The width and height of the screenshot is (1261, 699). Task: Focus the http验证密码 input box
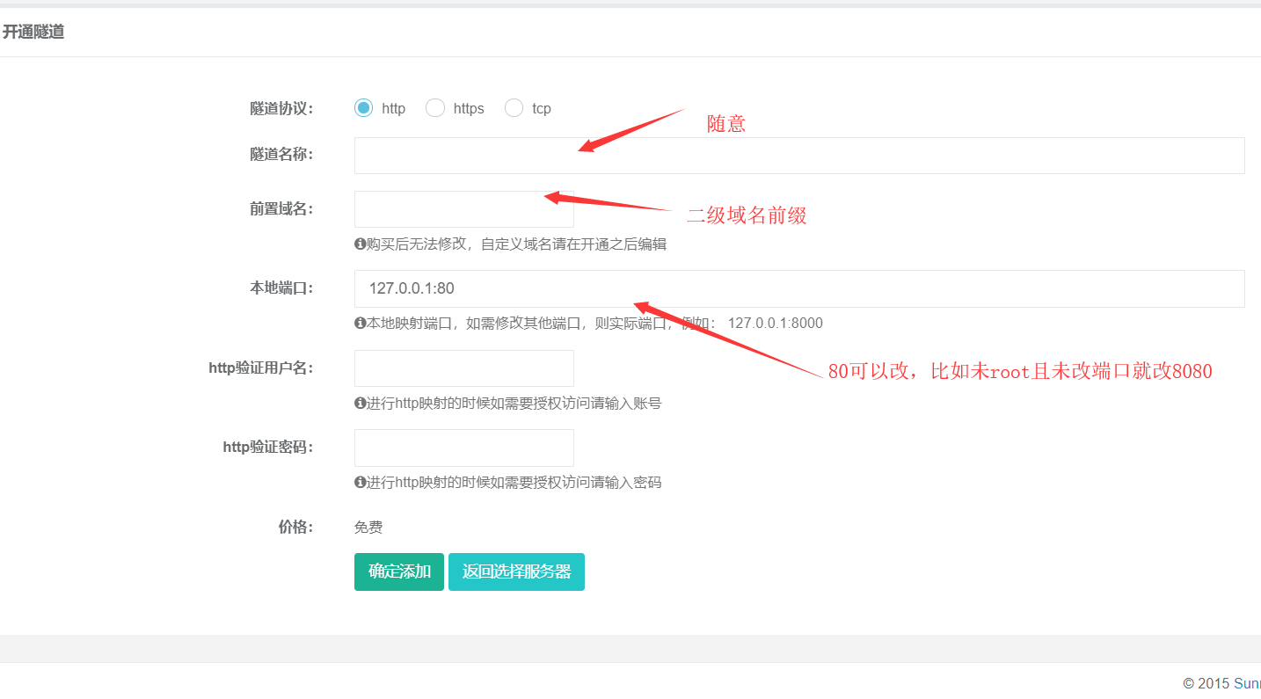click(x=463, y=448)
